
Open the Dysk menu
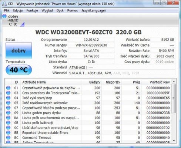pyautogui.click(x=60, y=10)
